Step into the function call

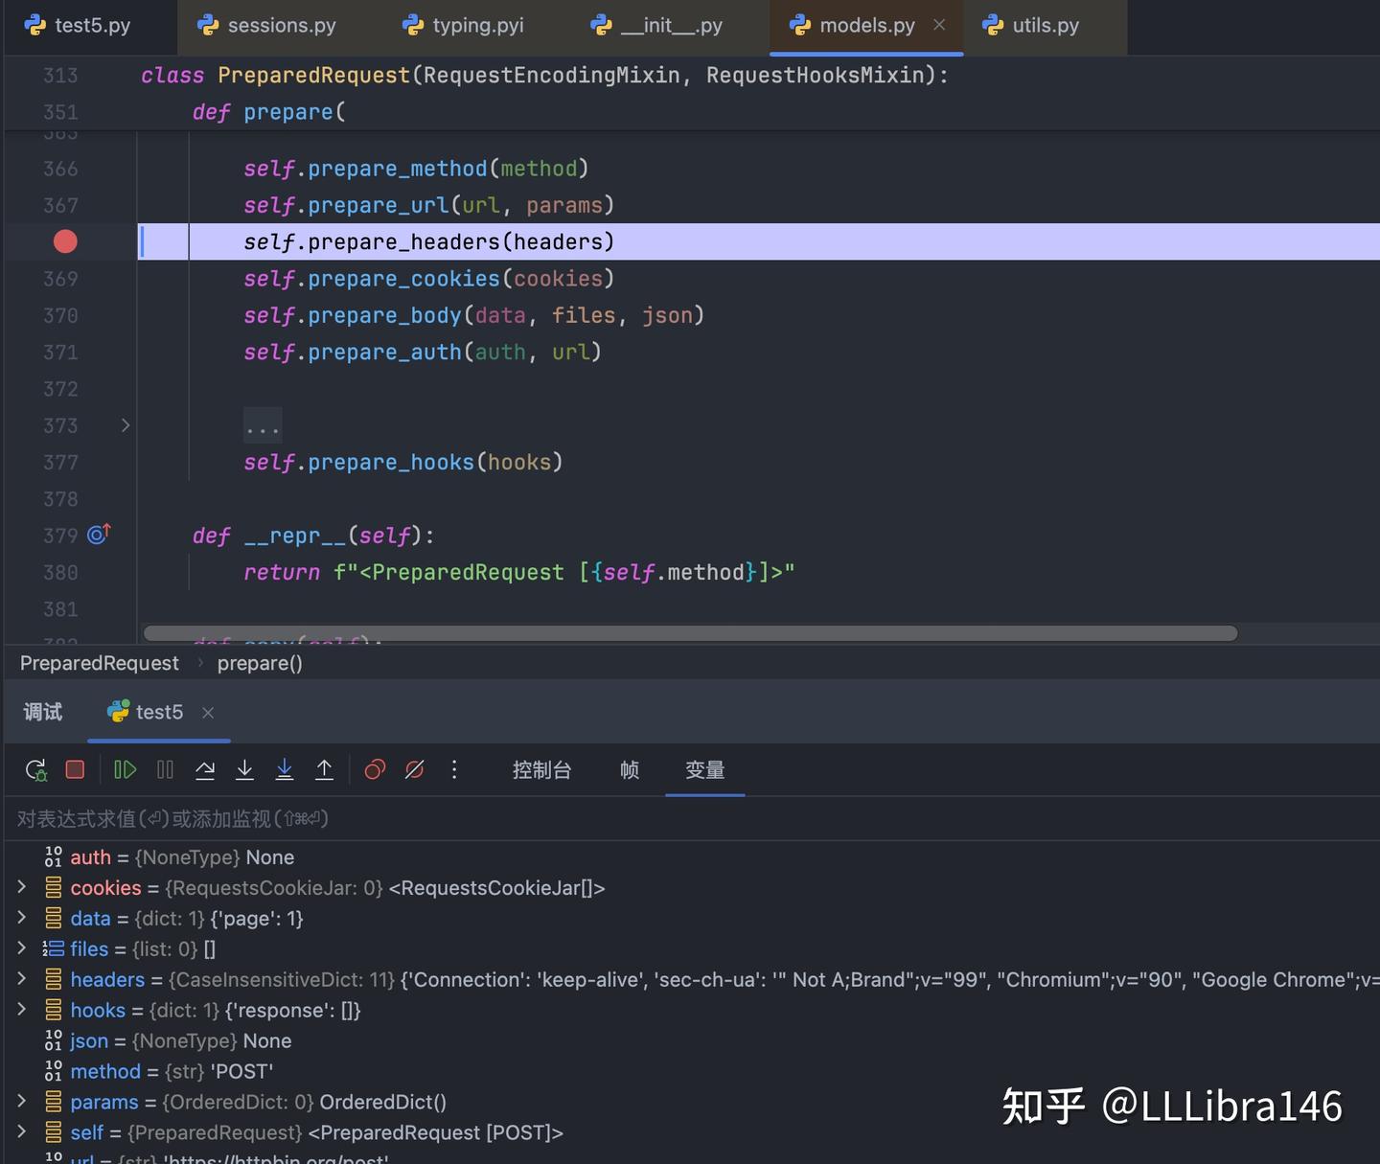pyautogui.click(x=244, y=769)
